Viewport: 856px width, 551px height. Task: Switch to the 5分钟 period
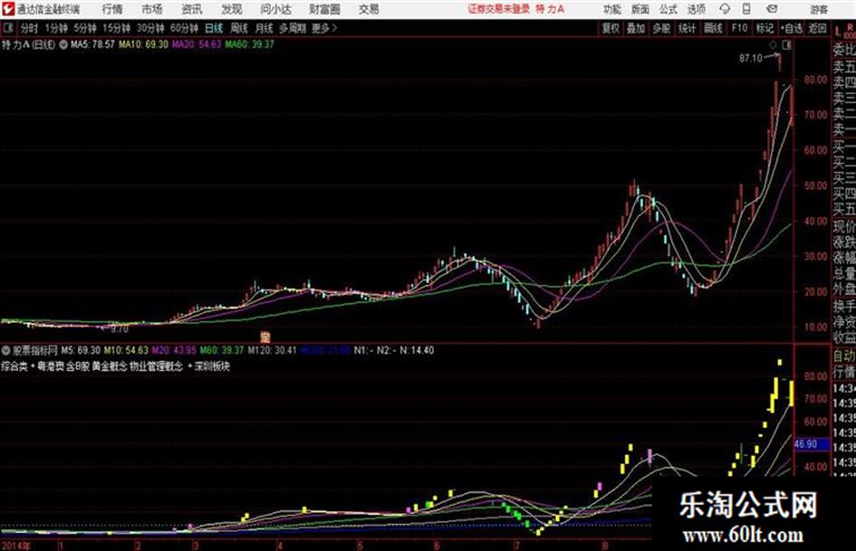tap(85, 28)
